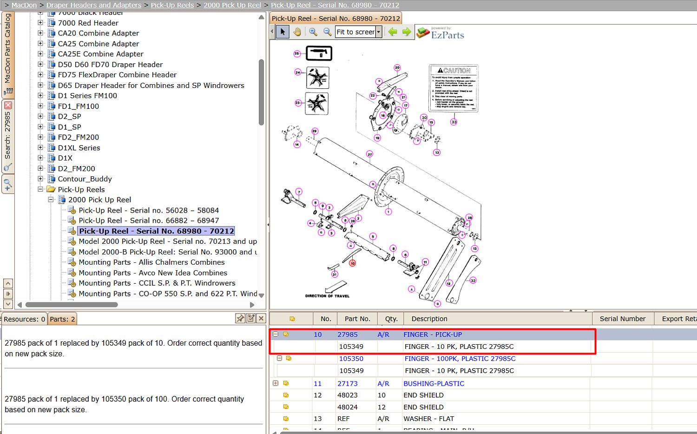The width and height of the screenshot is (697, 434).
Task: Click the EzParts logo
Action: coord(441,33)
